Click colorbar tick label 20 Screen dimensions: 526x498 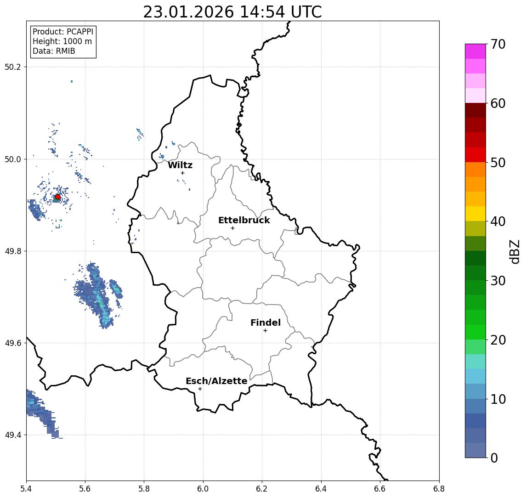point(498,340)
